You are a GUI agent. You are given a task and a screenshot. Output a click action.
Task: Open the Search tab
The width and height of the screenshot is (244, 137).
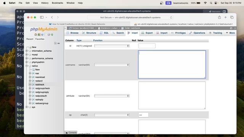(x=118, y=33)
